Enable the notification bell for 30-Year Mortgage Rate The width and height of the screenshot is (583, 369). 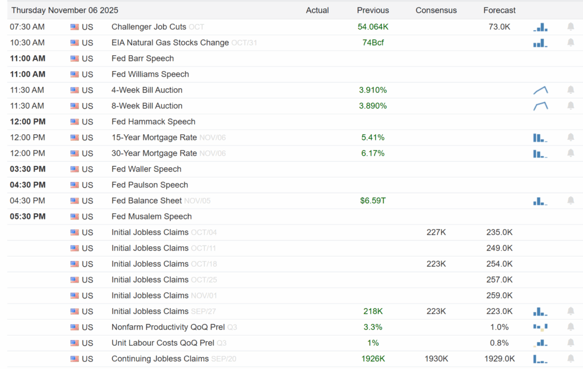point(571,153)
